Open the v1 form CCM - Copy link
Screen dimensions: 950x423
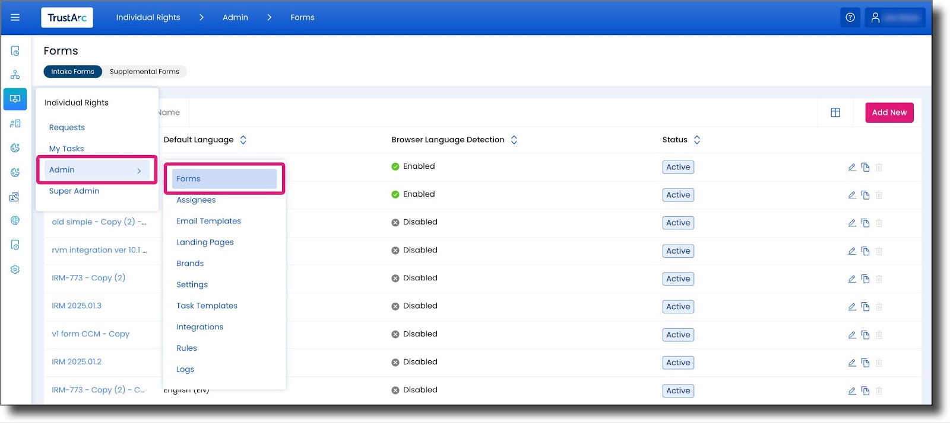90,334
